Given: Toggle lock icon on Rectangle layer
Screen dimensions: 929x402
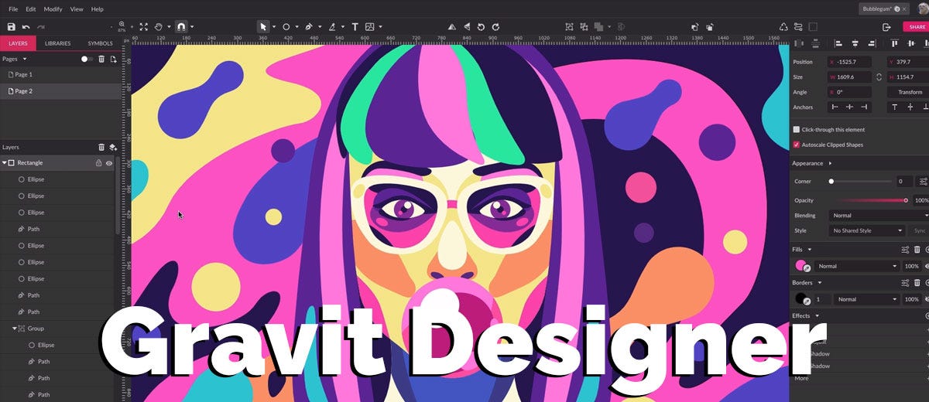Looking at the screenshot, I should (98, 163).
